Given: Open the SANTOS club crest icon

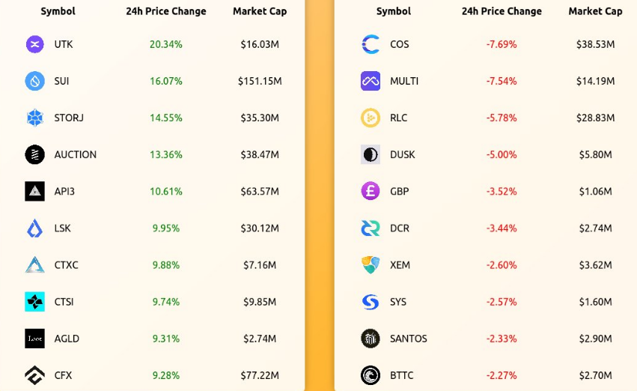Looking at the screenshot, I should click(x=371, y=339).
